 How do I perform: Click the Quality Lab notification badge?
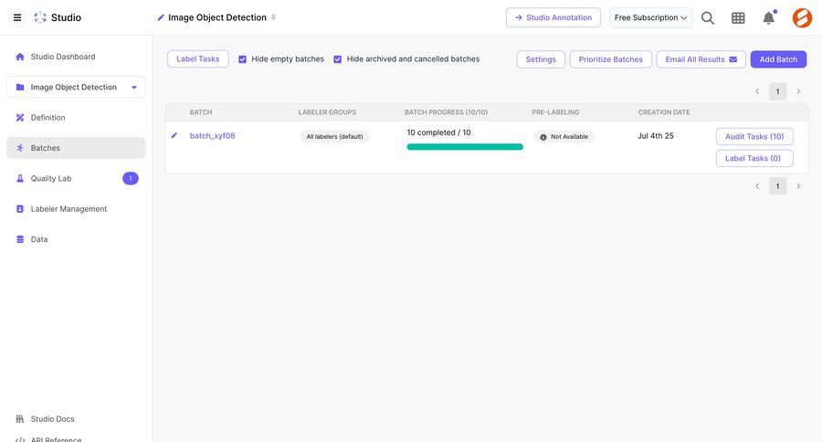pos(131,178)
